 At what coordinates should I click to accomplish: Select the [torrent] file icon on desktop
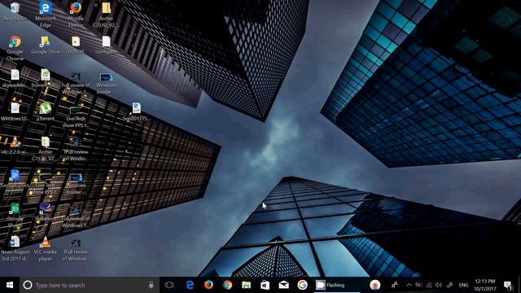[x=46, y=78]
